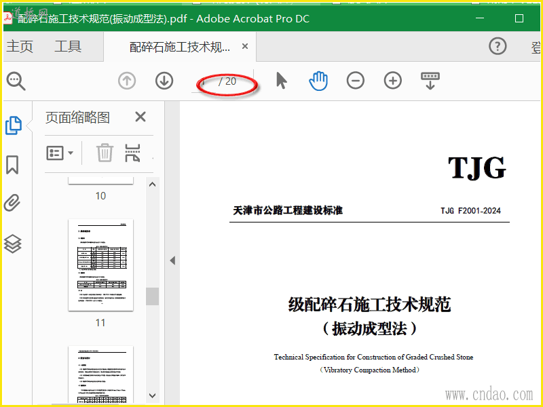543x407 pixels.
Task: Select the 配碎石施工技术规... document tab
Action: [x=180, y=47]
